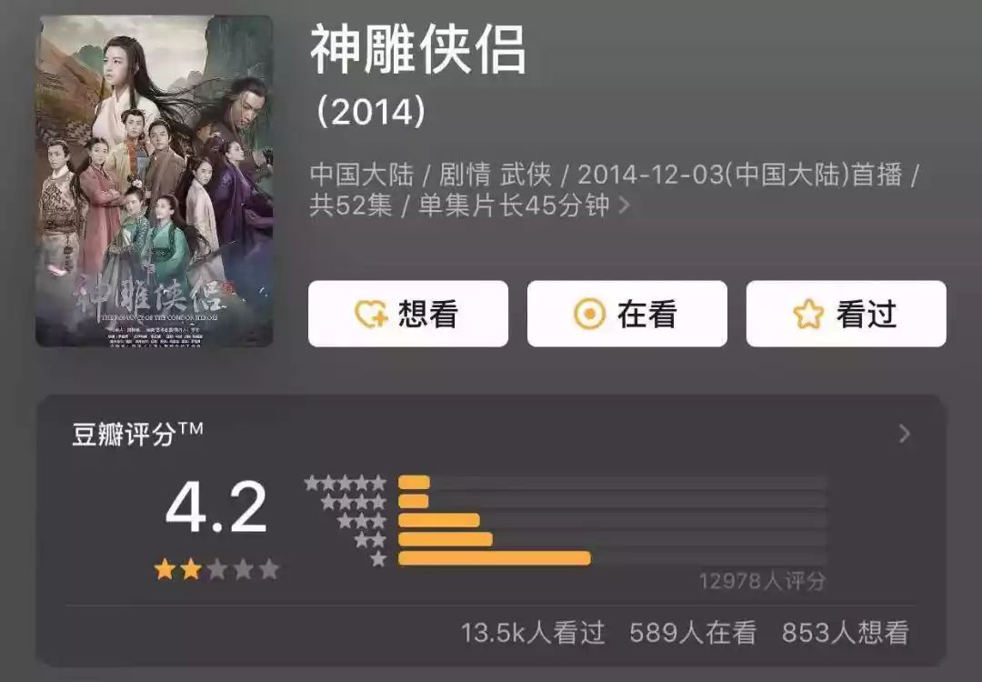The height and width of the screenshot is (682, 982).
Task: Open 12978人评分 count
Action: pyautogui.click(x=762, y=581)
